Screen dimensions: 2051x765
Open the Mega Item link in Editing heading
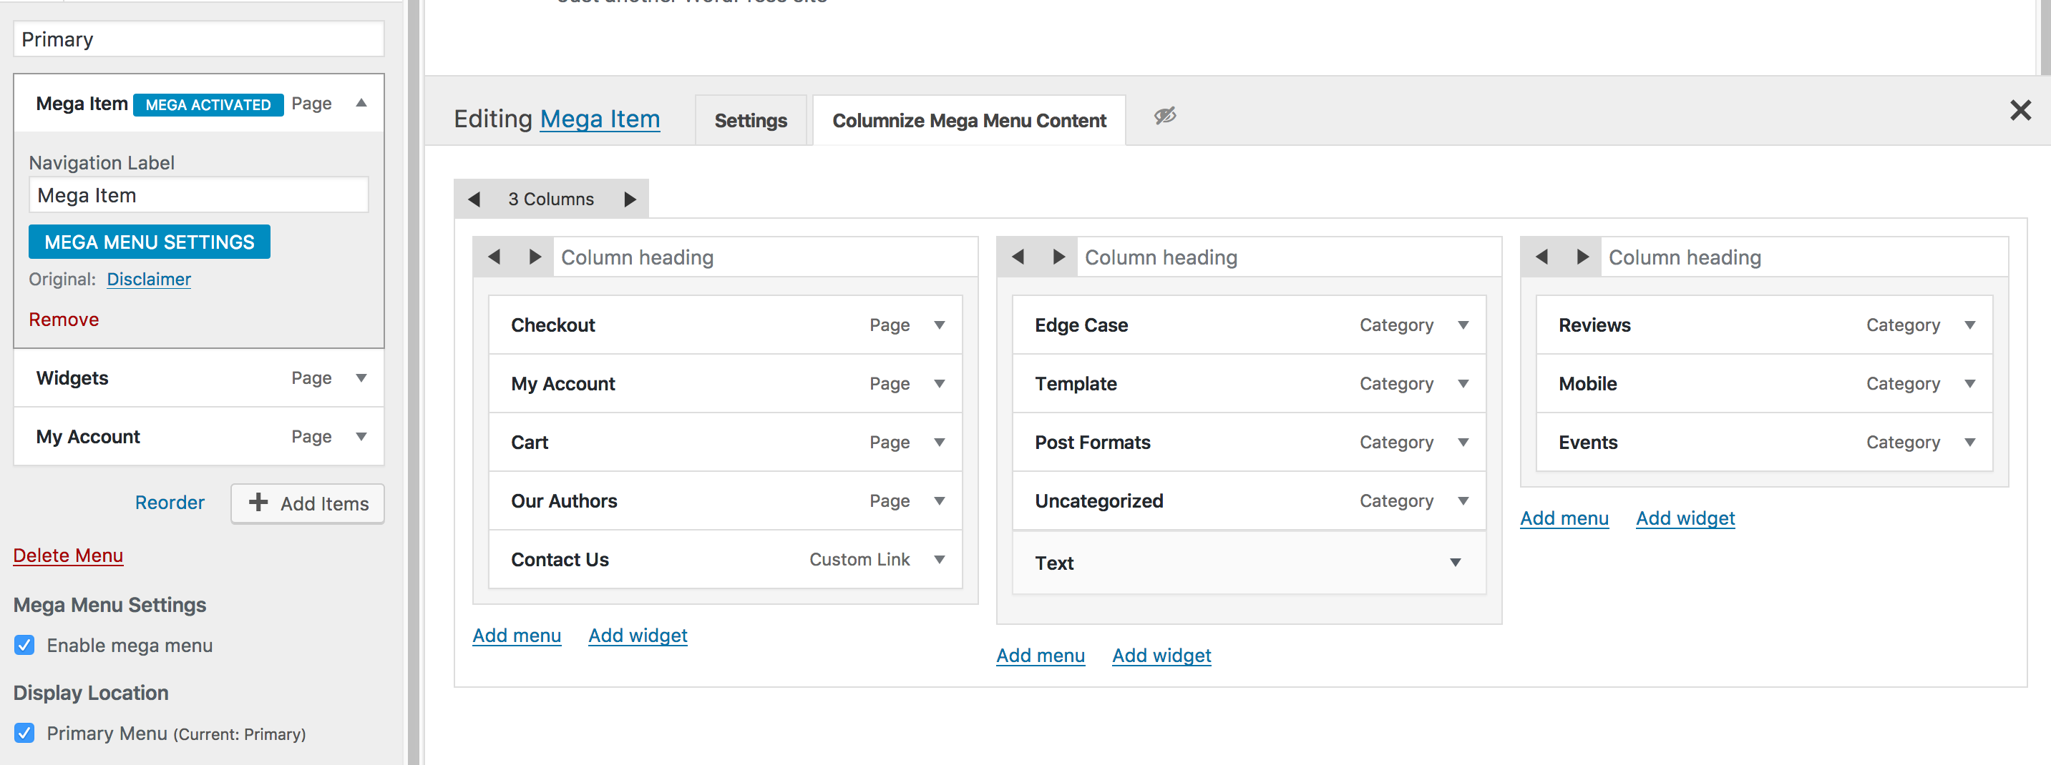coord(600,119)
